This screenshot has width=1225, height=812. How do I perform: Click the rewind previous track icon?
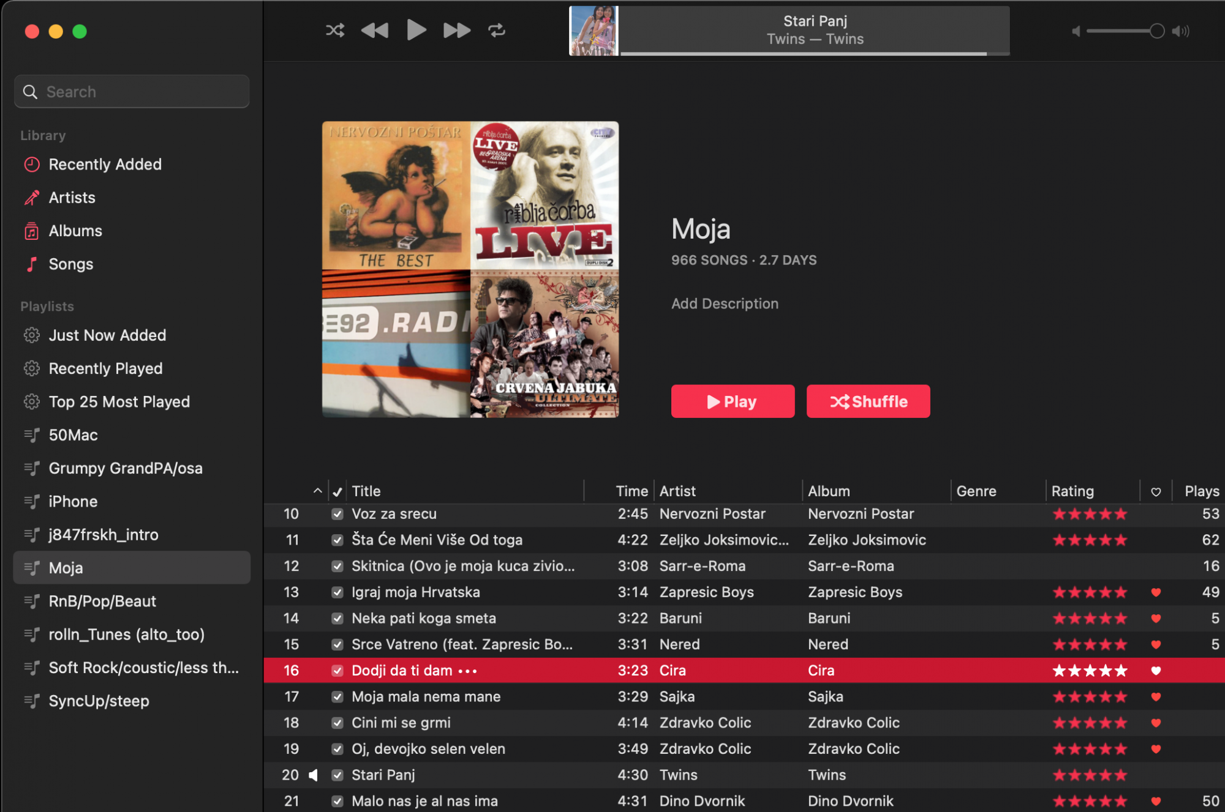(x=375, y=30)
